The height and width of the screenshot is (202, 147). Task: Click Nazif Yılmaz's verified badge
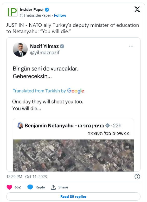click(x=62, y=46)
